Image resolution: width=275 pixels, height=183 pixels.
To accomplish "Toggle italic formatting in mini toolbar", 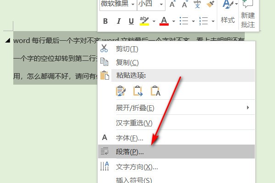I will point(119,21).
